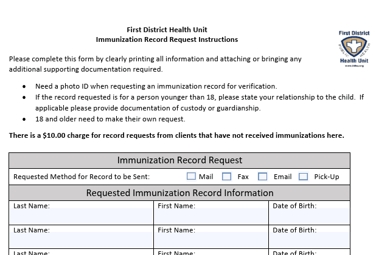The width and height of the screenshot is (376, 255).
Task: Click the photo ID requirement bullet
Action: click(156, 86)
